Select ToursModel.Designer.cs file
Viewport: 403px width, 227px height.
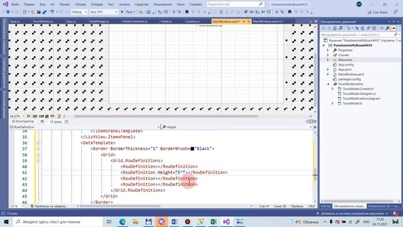pos(359,94)
